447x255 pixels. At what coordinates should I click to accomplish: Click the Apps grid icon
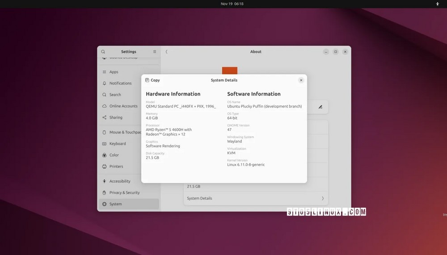[x=104, y=72]
